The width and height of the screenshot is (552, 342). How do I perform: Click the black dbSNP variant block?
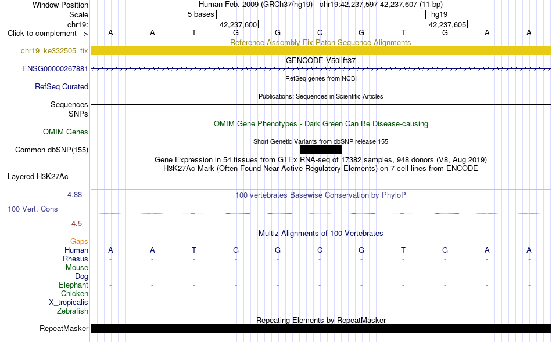(x=321, y=150)
